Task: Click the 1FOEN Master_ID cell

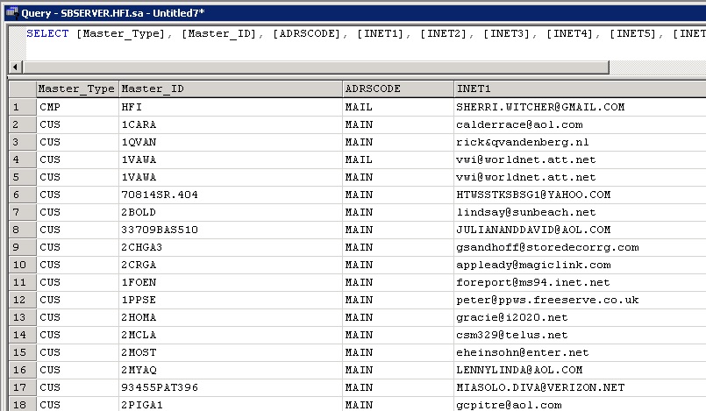Action: click(x=231, y=282)
